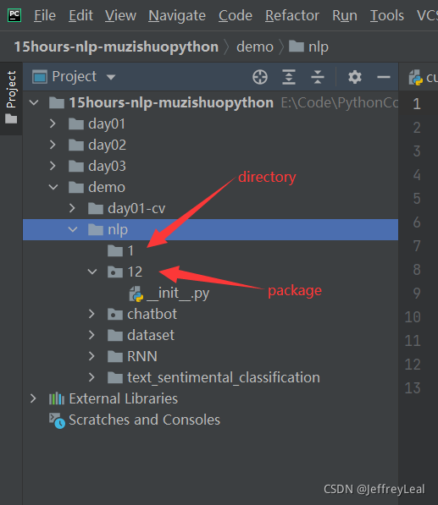Select the day02 folder icon

76,145
